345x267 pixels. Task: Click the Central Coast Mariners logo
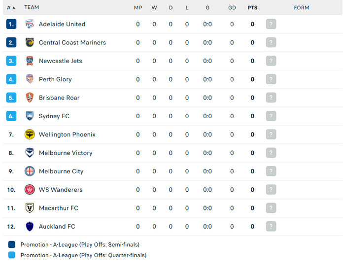tap(30, 42)
